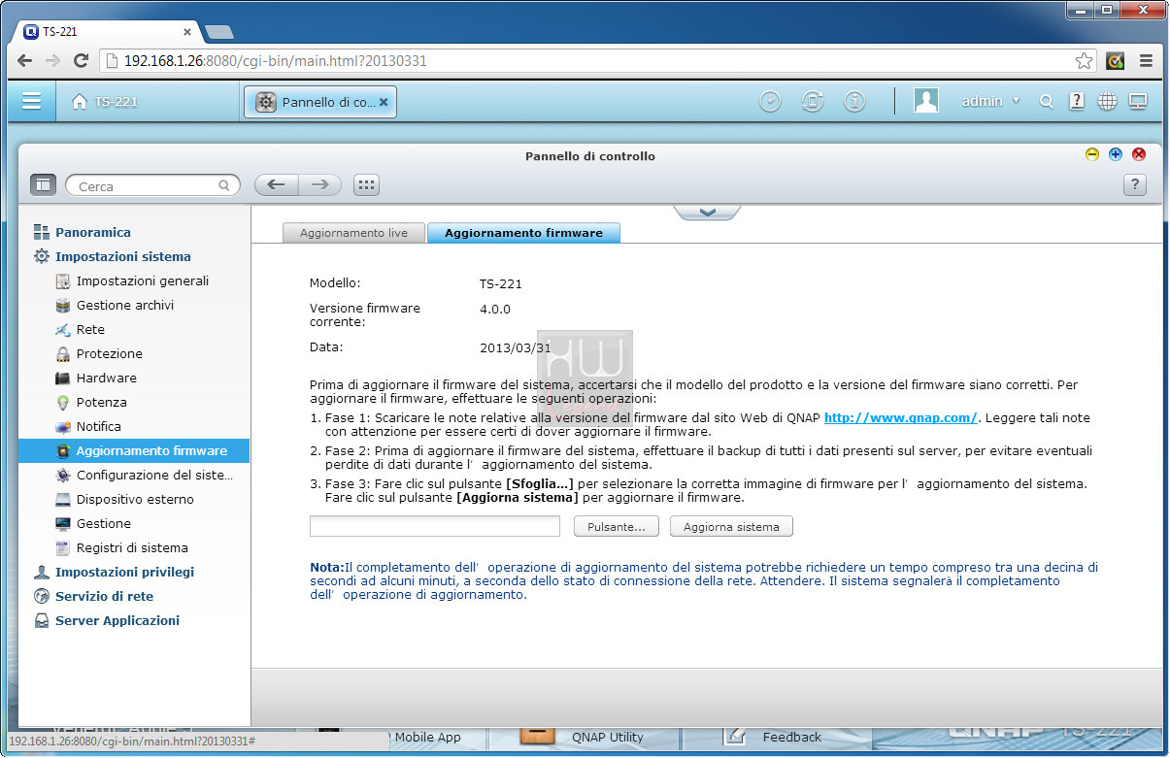This screenshot has width=1170, height=758.
Task: Minimize the Pannello di controllo window
Action: 1092,154
